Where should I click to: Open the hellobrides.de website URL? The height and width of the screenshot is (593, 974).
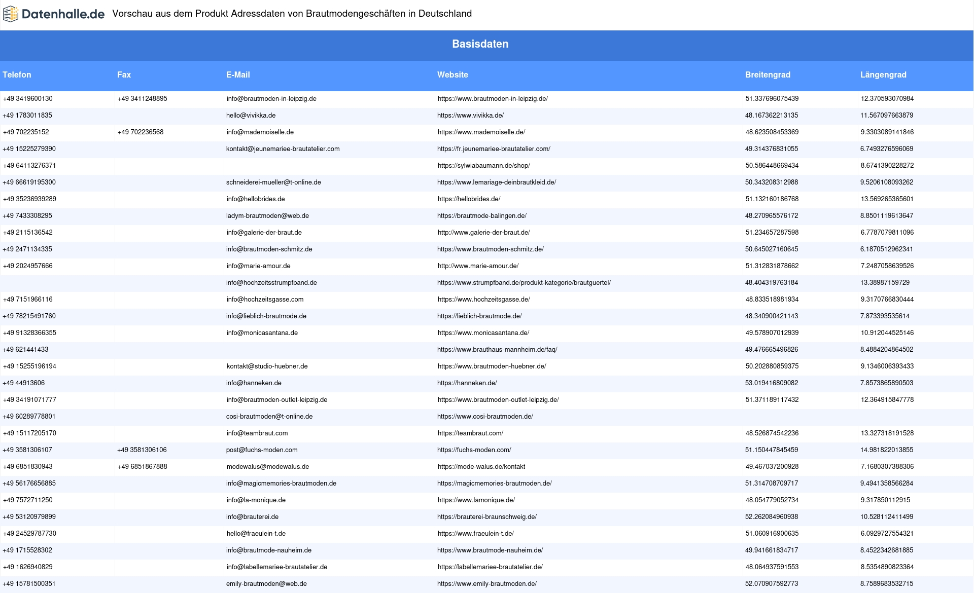point(469,199)
